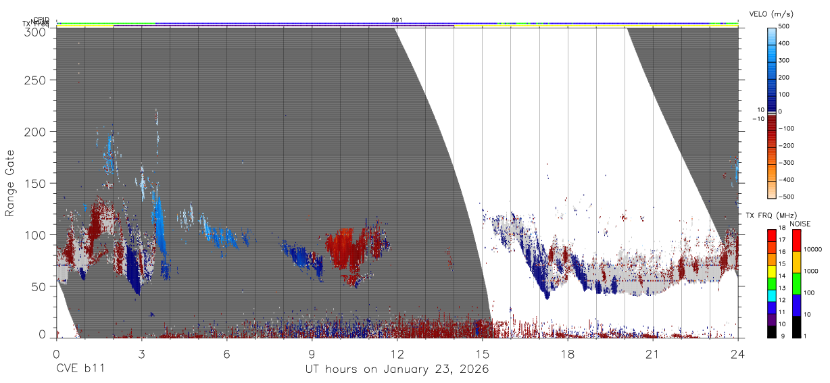Click the 24 UT hour x-axis tick

[737, 353]
